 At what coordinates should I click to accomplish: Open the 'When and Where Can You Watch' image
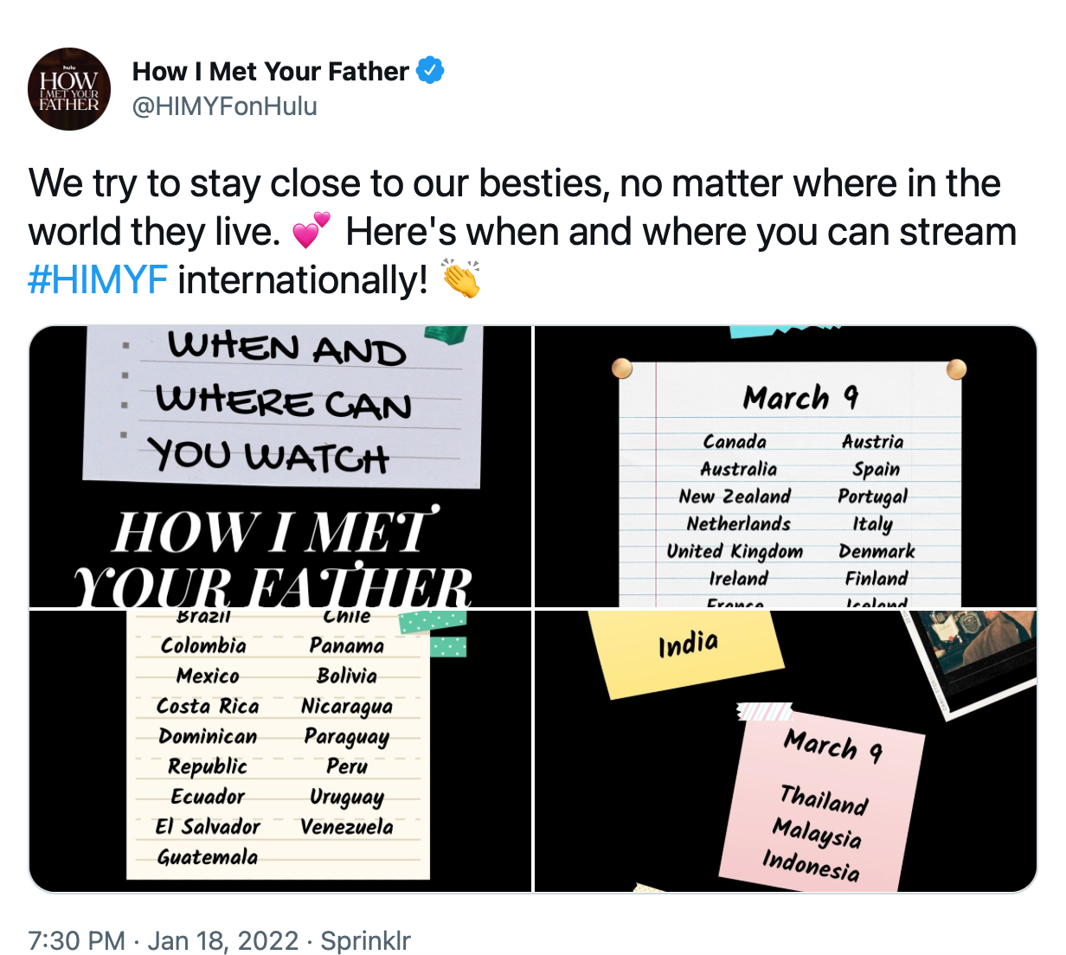[x=280, y=465]
